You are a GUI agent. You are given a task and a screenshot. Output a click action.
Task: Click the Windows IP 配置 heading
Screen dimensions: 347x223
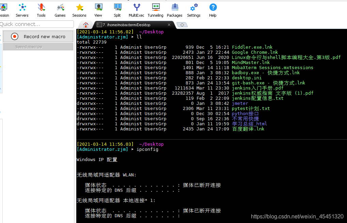[97, 160]
